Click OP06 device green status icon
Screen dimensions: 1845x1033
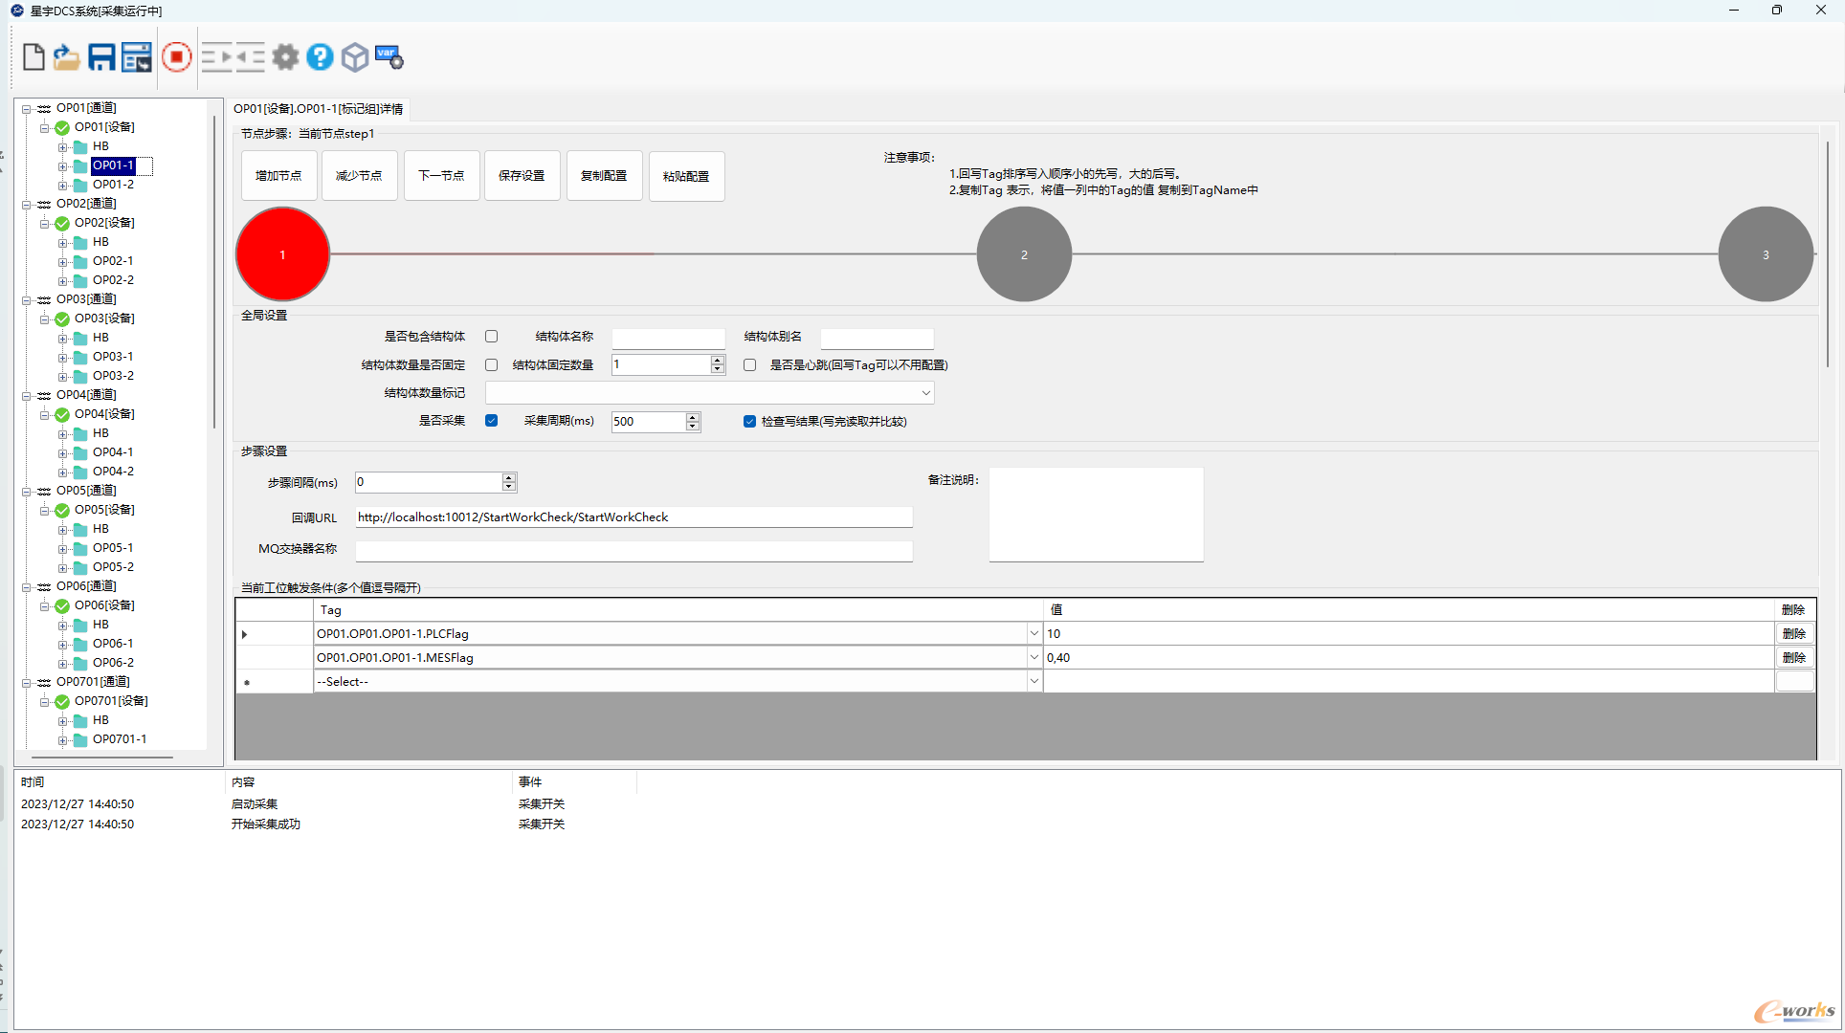coord(62,605)
